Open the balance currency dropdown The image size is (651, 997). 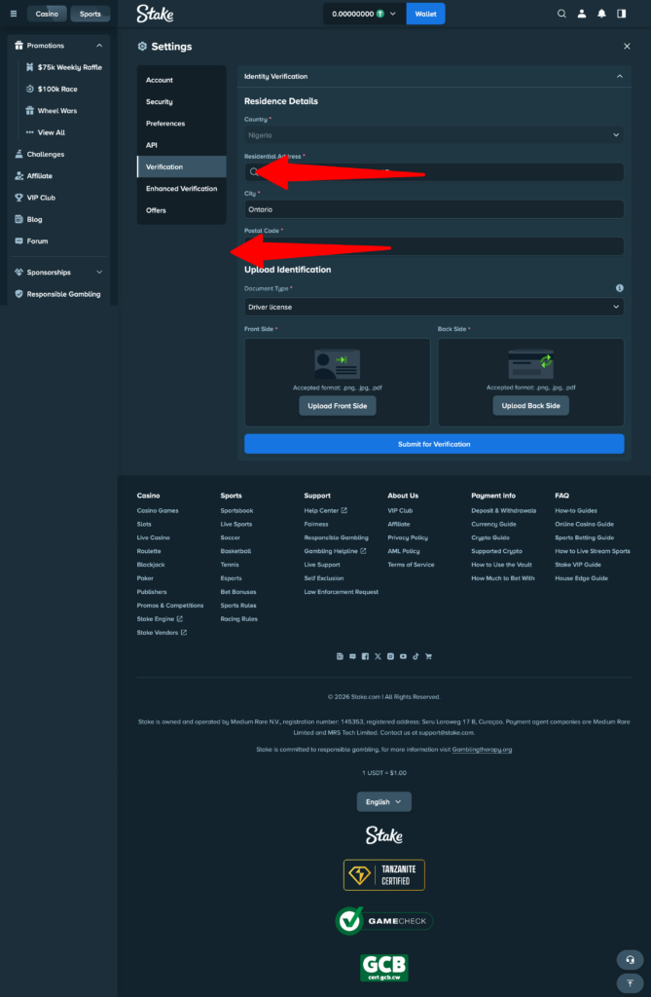[x=364, y=14]
